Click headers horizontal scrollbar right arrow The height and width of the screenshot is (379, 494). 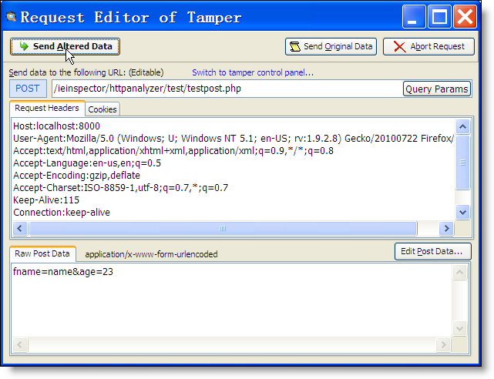click(x=445, y=229)
